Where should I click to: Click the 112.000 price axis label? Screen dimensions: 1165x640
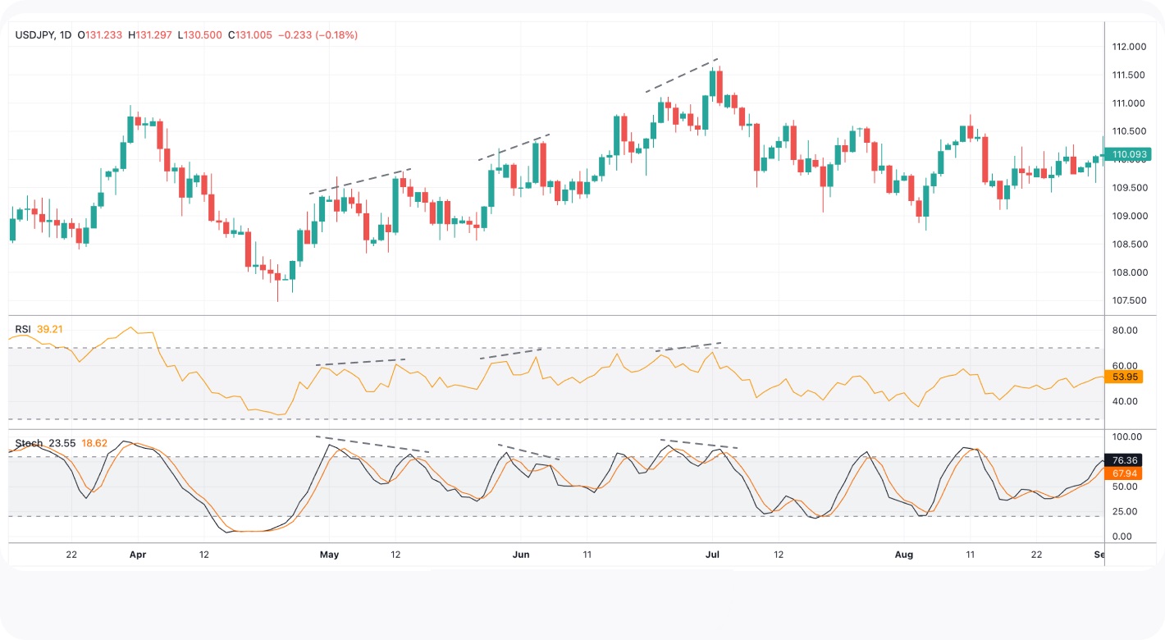pyautogui.click(x=1129, y=47)
